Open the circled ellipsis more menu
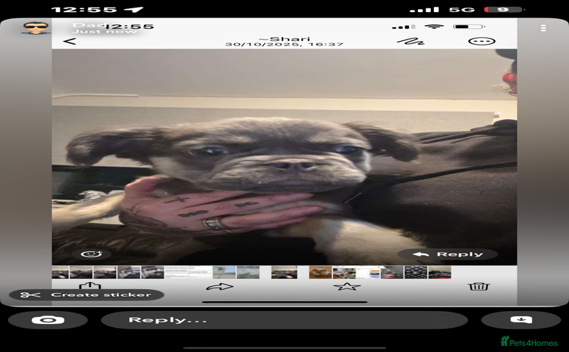Screen dimensions: 569x352 point(482,42)
